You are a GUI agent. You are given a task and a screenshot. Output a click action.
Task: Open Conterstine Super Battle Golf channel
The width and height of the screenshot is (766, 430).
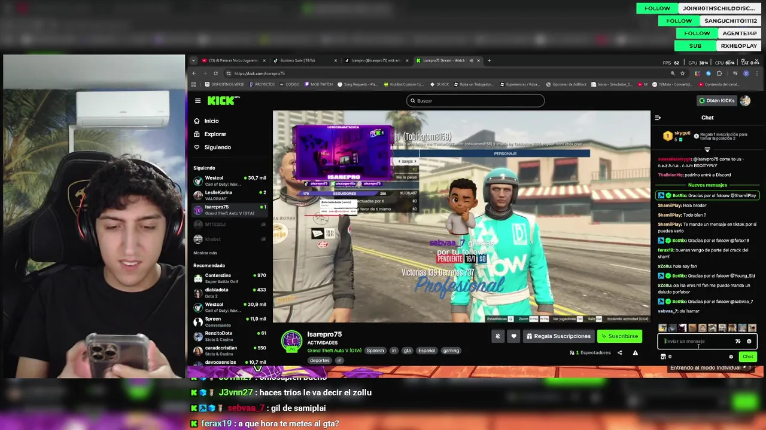[x=230, y=278]
